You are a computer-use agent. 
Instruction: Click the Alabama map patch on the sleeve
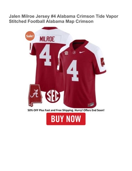click(x=103, y=62)
